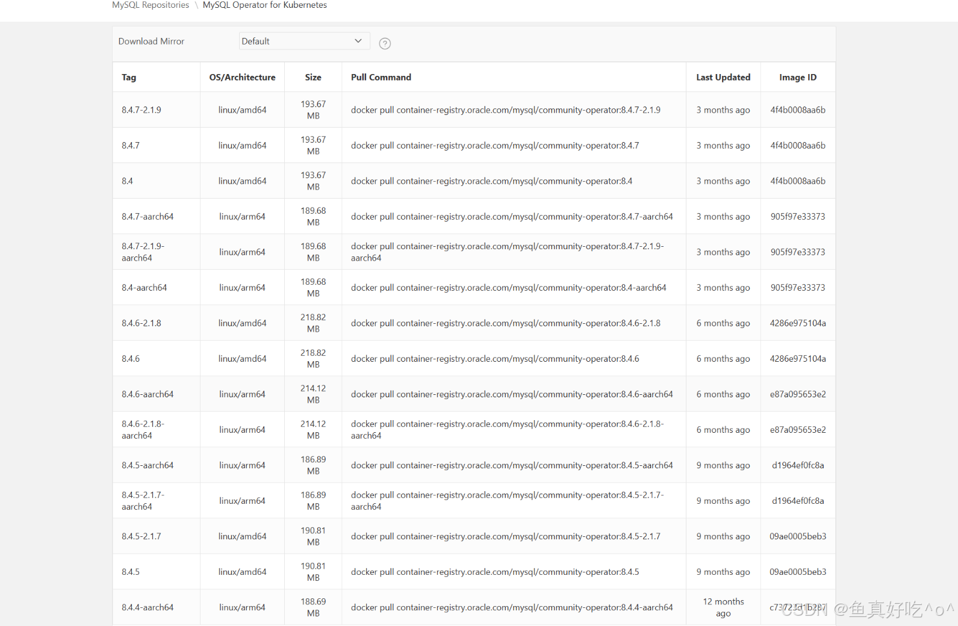This screenshot has width=958, height=626.
Task: Click image ID 905f97e33373 in 8.4.7-aarch64 row
Action: click(x=798, y=216)
